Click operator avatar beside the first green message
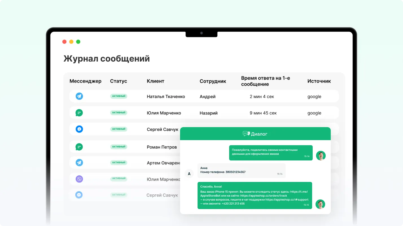 [x=321, y=156]
